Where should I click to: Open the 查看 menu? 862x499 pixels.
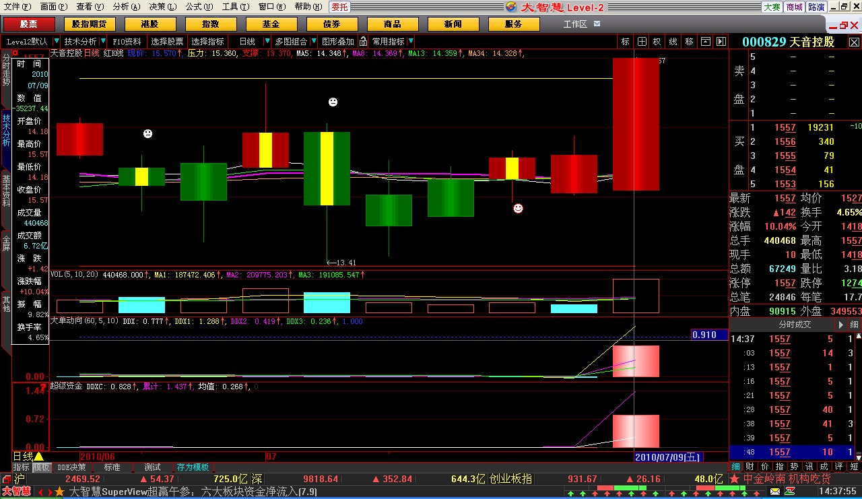tap(90, 7)
